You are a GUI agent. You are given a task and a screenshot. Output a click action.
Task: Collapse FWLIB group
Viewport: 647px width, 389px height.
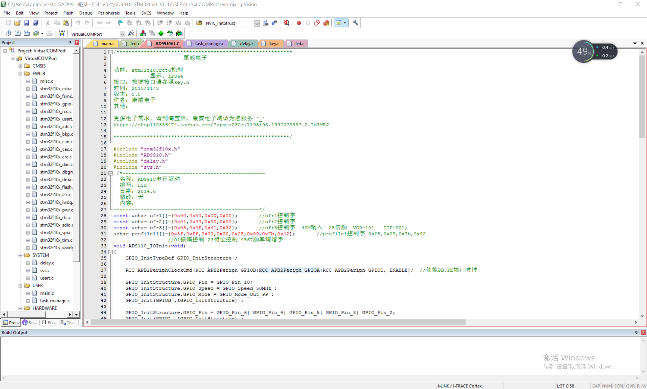[x=20, y=74]
